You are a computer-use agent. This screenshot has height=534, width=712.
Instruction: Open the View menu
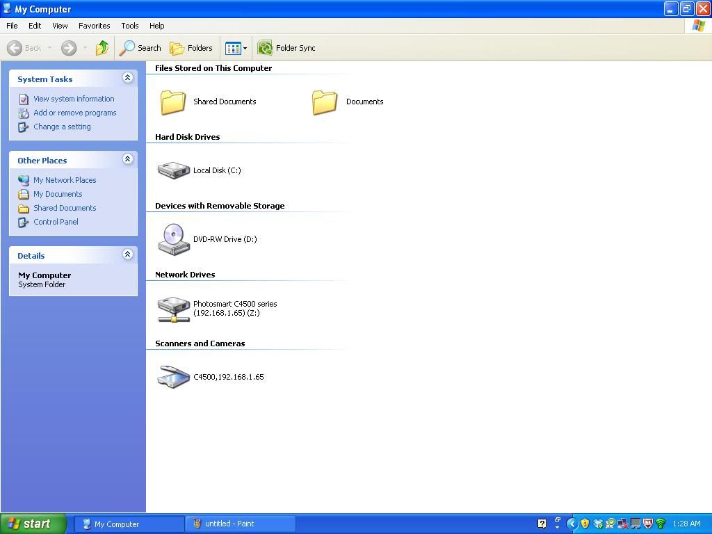[60, 26]
